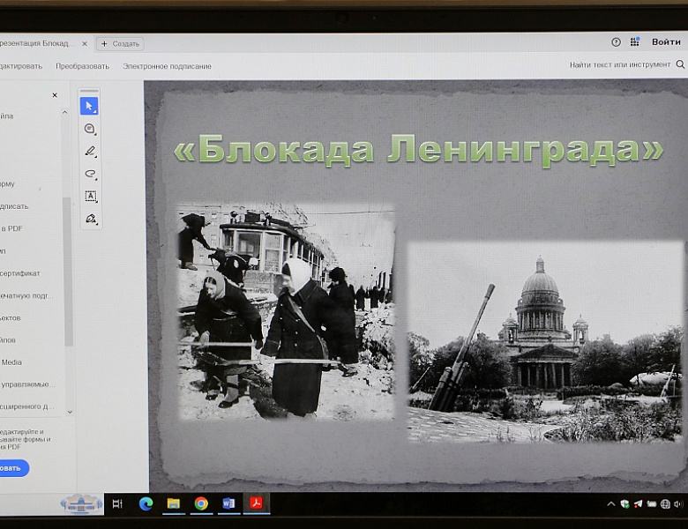Viewport: 688px width, 529px height.
Task: Pick the highlighter pen tool
Action: pyautogui.click(x=90, y=152)
